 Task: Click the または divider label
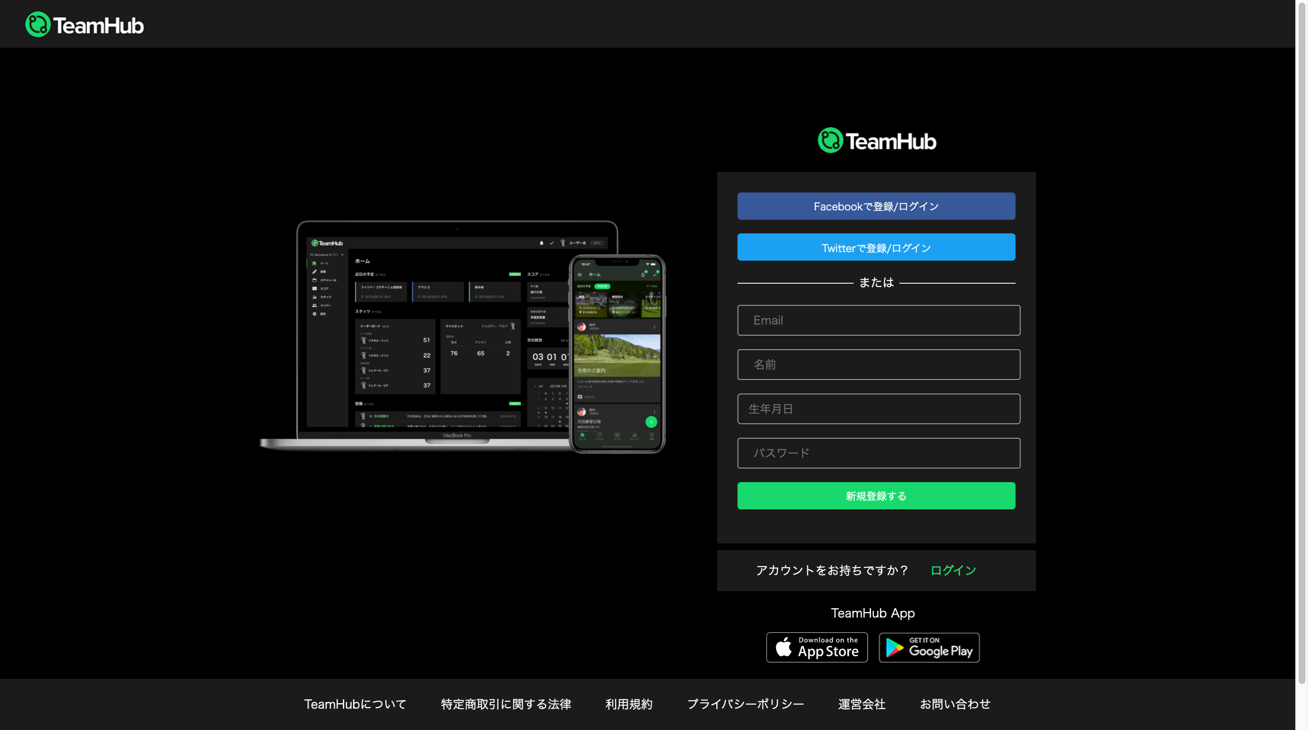pyautogui.click(x=876, y=282)
